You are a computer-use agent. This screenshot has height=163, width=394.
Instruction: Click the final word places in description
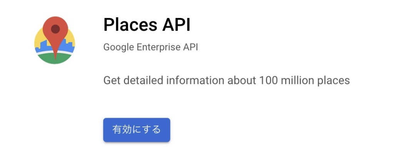pyautogui.click(x=334, y=81)
